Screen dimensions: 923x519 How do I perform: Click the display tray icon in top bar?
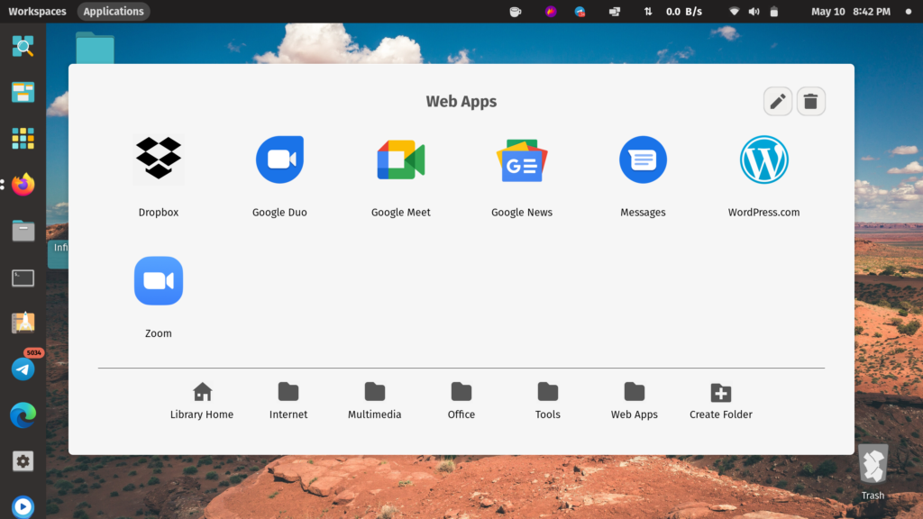[x=614, y=11]
